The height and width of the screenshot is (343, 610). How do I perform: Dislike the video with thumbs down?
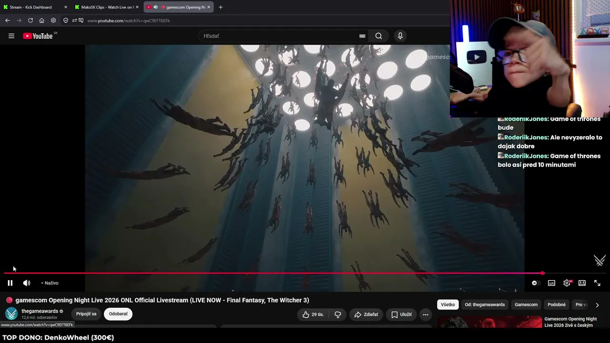point(338,314)
